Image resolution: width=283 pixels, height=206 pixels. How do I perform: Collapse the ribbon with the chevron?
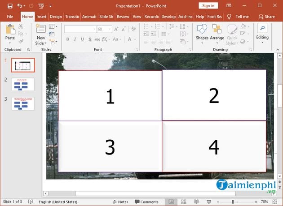pos(278,50)
